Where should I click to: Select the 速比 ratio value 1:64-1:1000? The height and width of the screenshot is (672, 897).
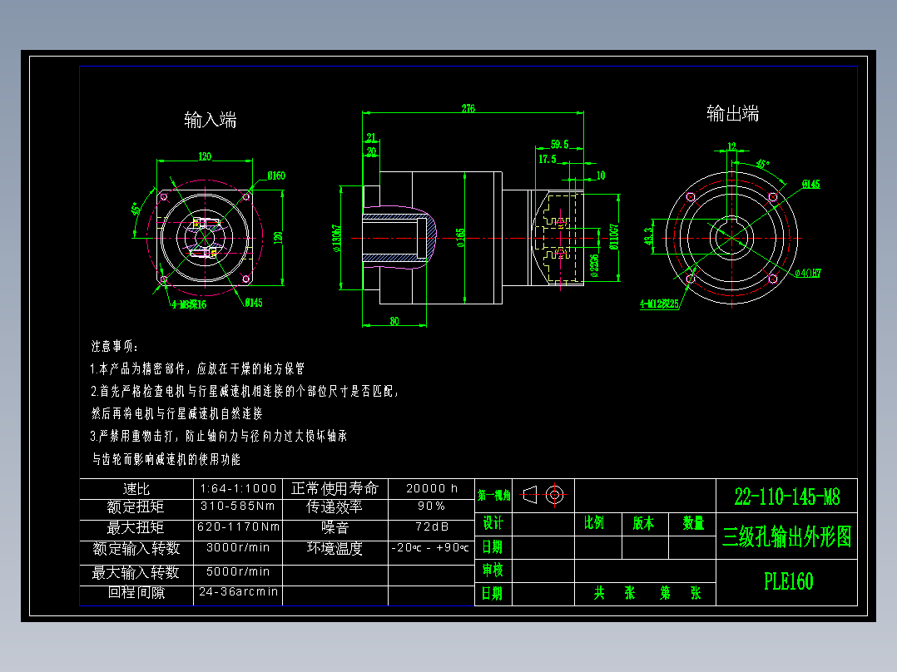point(238,489)
